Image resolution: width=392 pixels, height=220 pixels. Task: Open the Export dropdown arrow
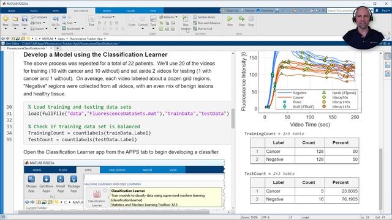[47, 29]
